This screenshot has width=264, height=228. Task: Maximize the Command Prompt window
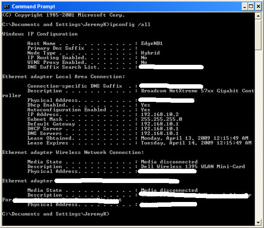pyautogui.click(x=251, y=7)
